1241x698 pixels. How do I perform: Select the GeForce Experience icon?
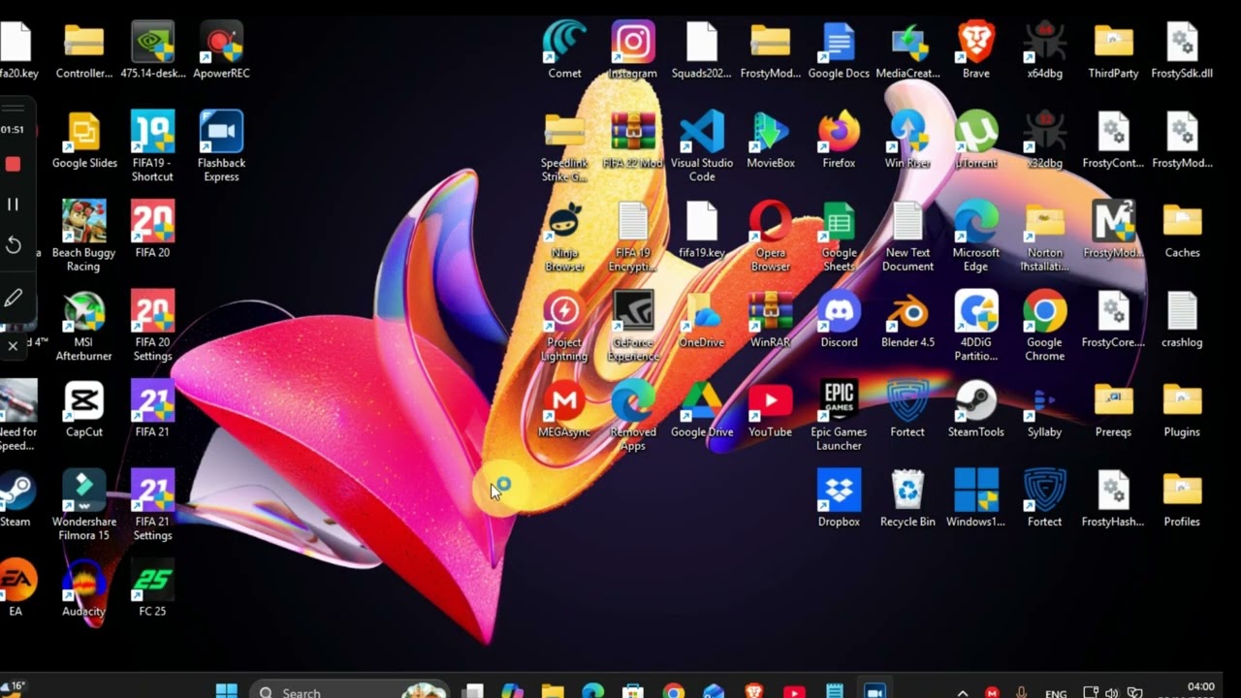tap(632, 325)
